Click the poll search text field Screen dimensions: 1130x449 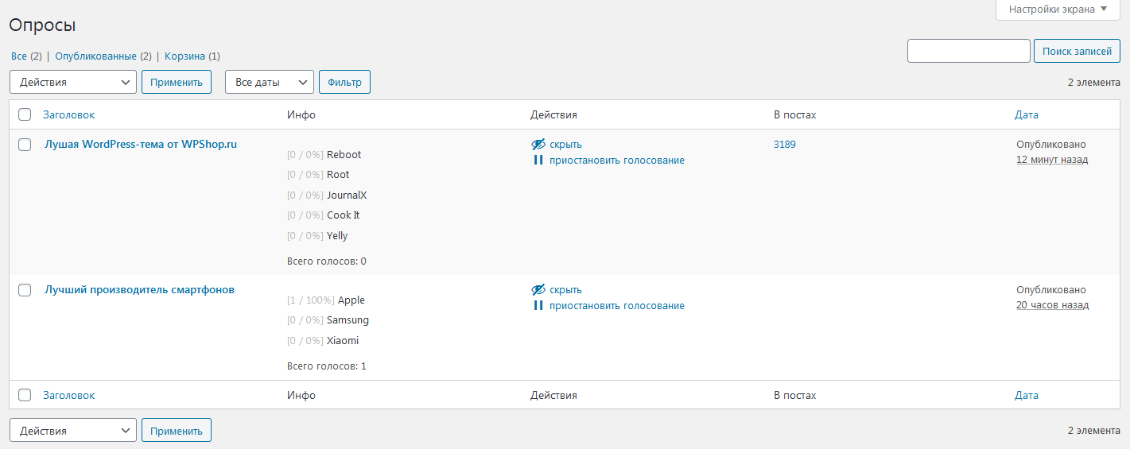[969, 51]
